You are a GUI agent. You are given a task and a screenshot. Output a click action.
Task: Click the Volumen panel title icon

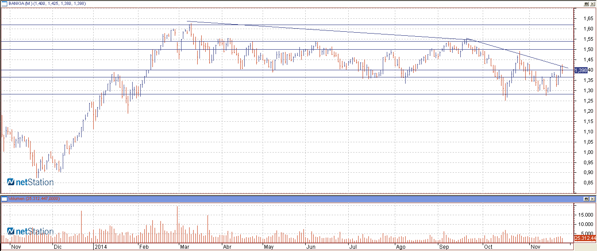[x=4, y=198]
